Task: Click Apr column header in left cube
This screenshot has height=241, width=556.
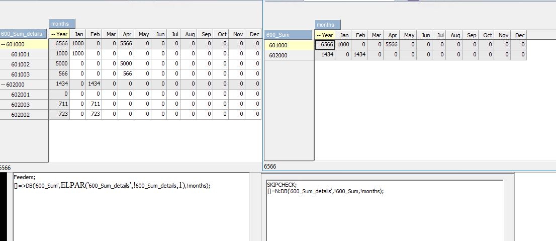Action: (x=127, y=34)
